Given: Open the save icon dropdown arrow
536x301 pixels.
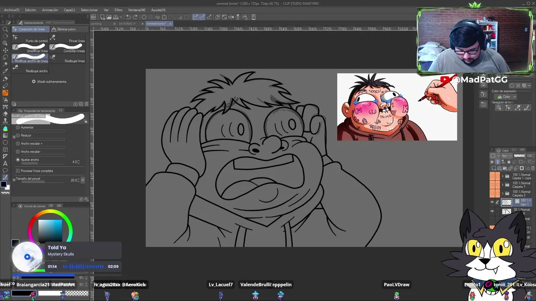Looking at the screenshot, I should pos(121,17).
